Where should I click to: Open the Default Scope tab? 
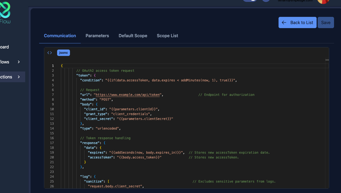133,36
